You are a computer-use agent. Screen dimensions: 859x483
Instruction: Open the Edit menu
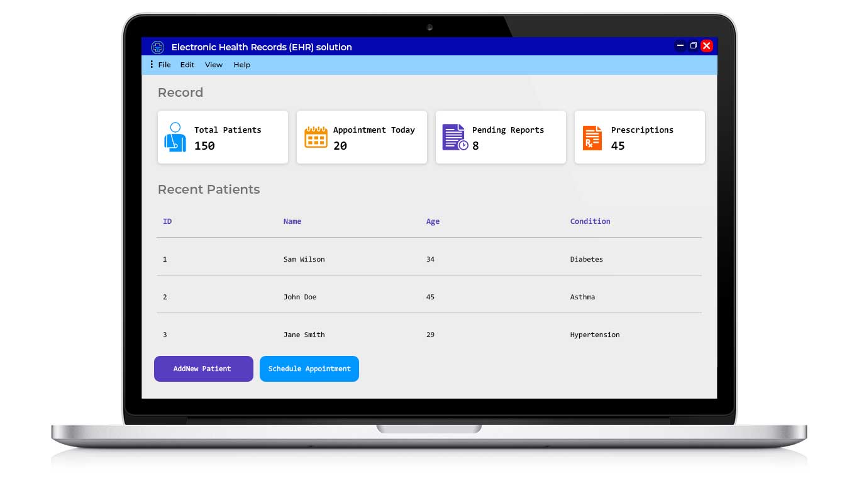tap(187, 64)
